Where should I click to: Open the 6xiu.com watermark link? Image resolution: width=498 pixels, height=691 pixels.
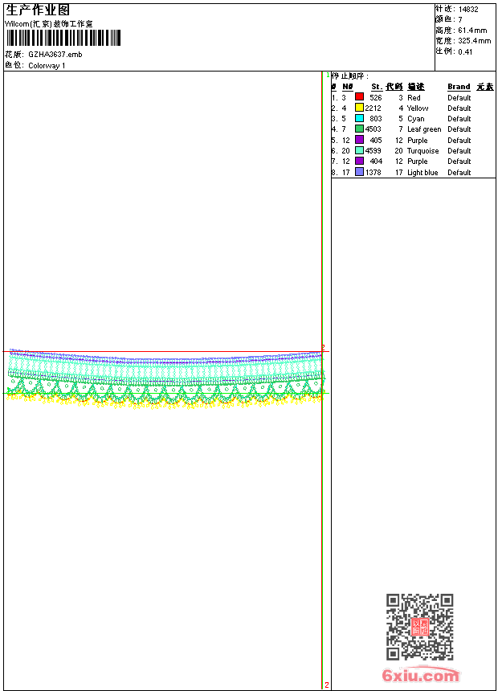tap(420, 676)
